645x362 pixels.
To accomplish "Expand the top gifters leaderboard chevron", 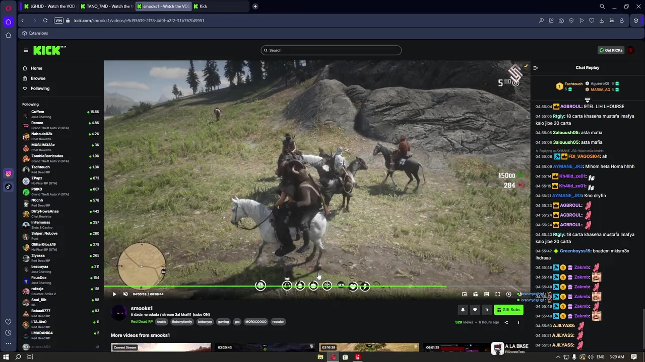I will (587, 100).
